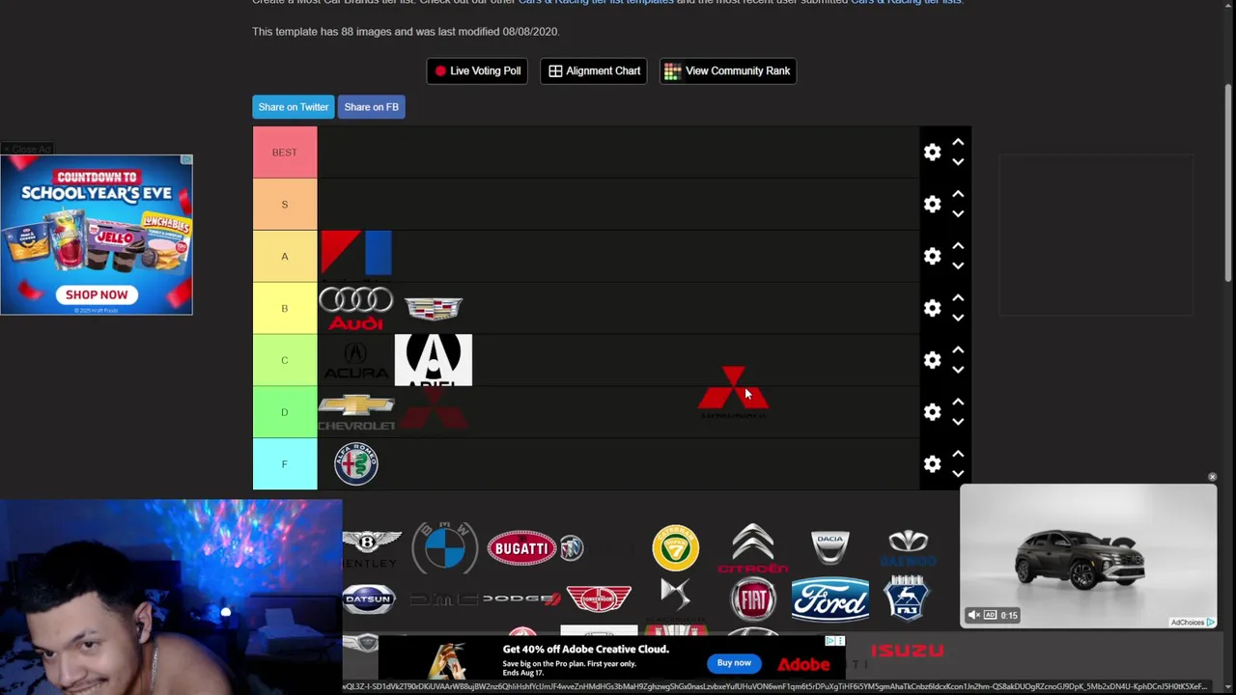Viewport: 1236px width, 695px height.
Task: Pick the Dacia logo from the pool
Action: pyautogui.click(x=830, y=547)
